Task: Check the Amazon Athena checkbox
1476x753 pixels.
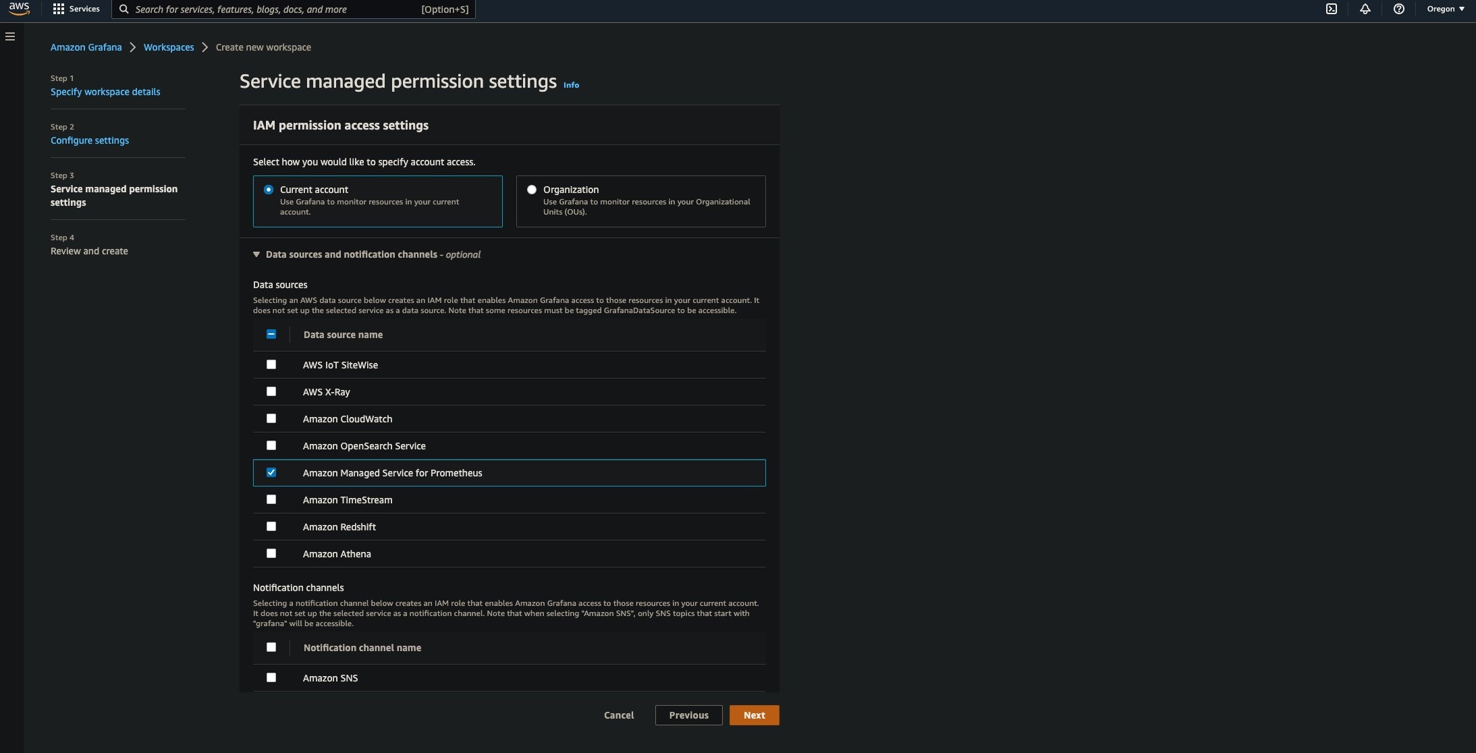Action: [x=271, y=553]
